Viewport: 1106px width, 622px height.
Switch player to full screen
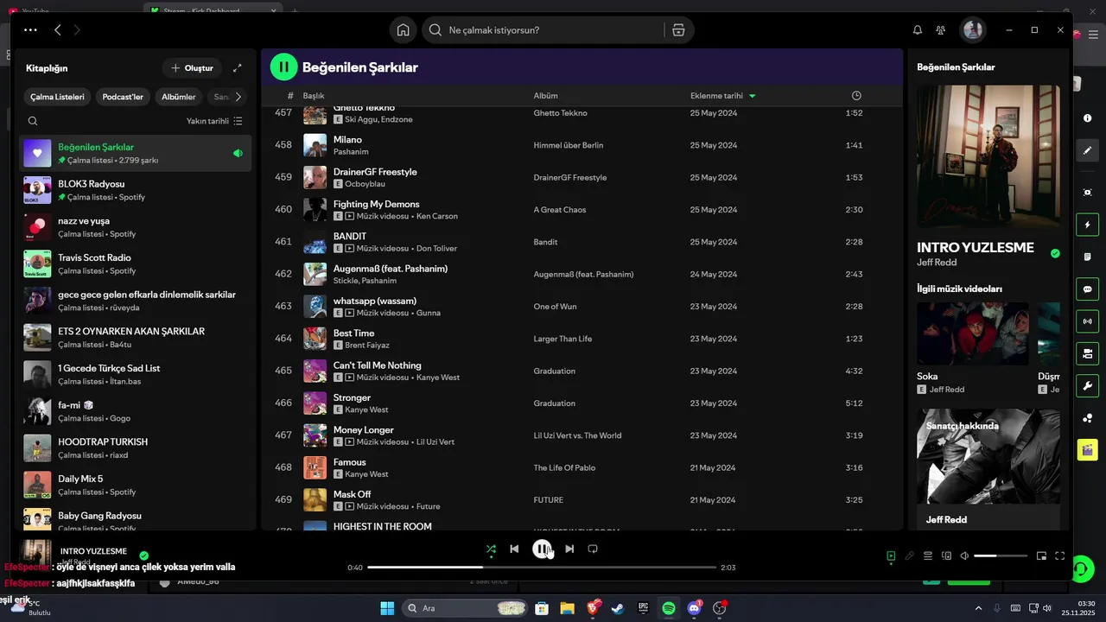[1059, 556]
